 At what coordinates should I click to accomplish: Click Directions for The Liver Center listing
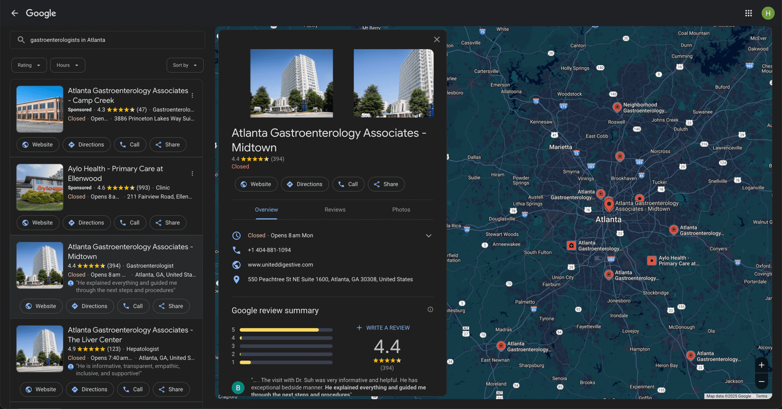point(90,389)
